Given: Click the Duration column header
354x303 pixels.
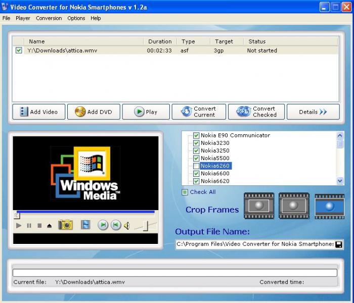Looking at the screenshot, I should pos(160,41).
